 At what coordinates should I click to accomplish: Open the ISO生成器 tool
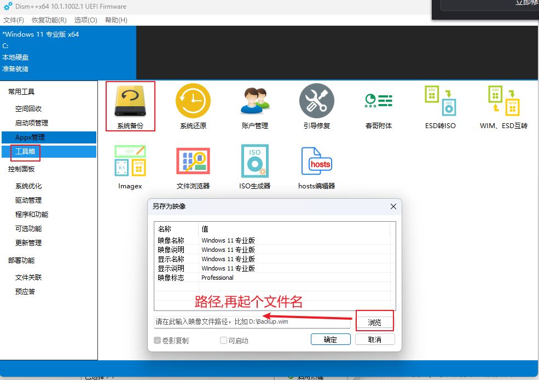255,166
